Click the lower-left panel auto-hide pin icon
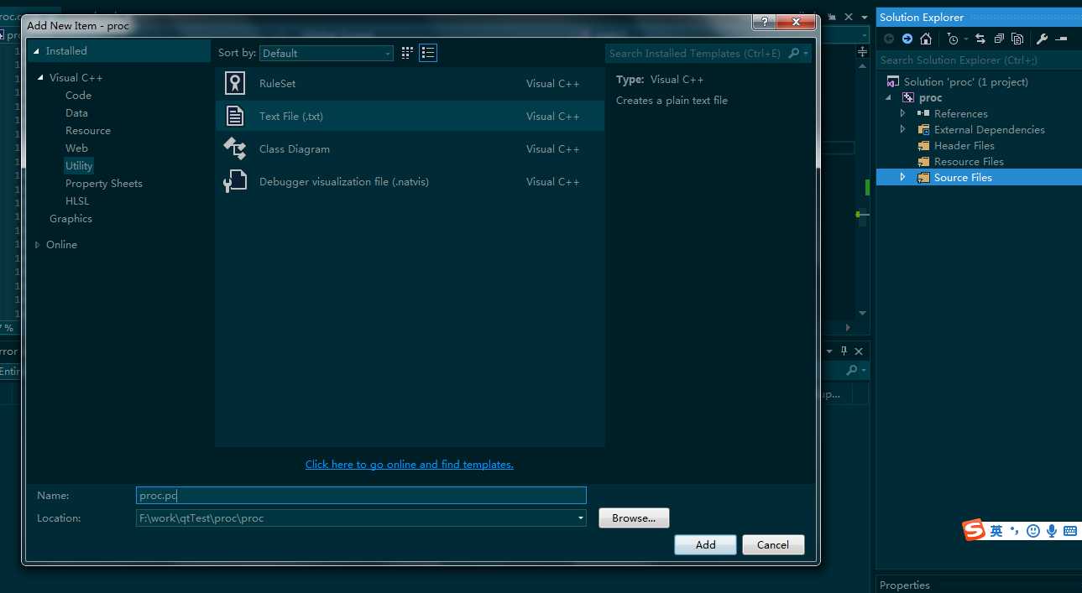Screen dimensions: 1082x593 pos(844,351)
